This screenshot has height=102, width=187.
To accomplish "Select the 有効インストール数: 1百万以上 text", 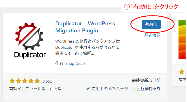I will pos(35,92).
